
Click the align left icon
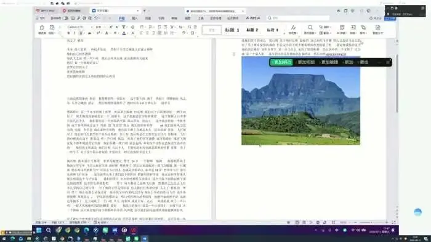[x=141, y=33]
